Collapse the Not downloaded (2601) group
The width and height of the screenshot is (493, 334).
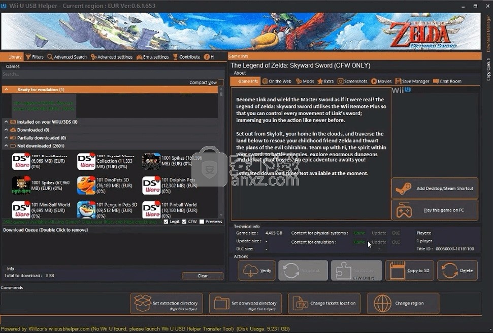point(6,146)
